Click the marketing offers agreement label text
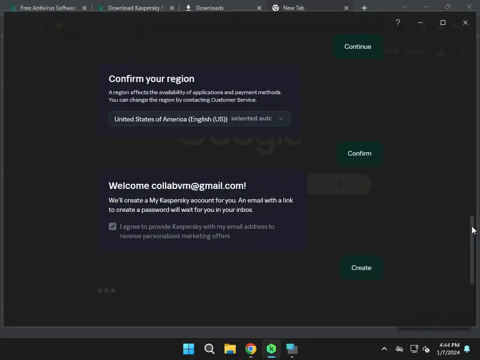This screenshot has width=480, height=360. tap(197, 231)
